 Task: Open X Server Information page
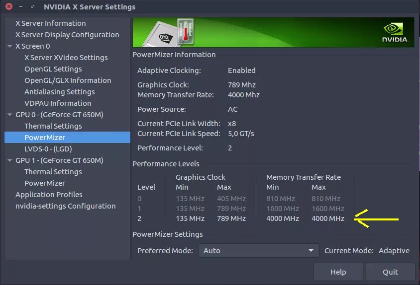51,23
